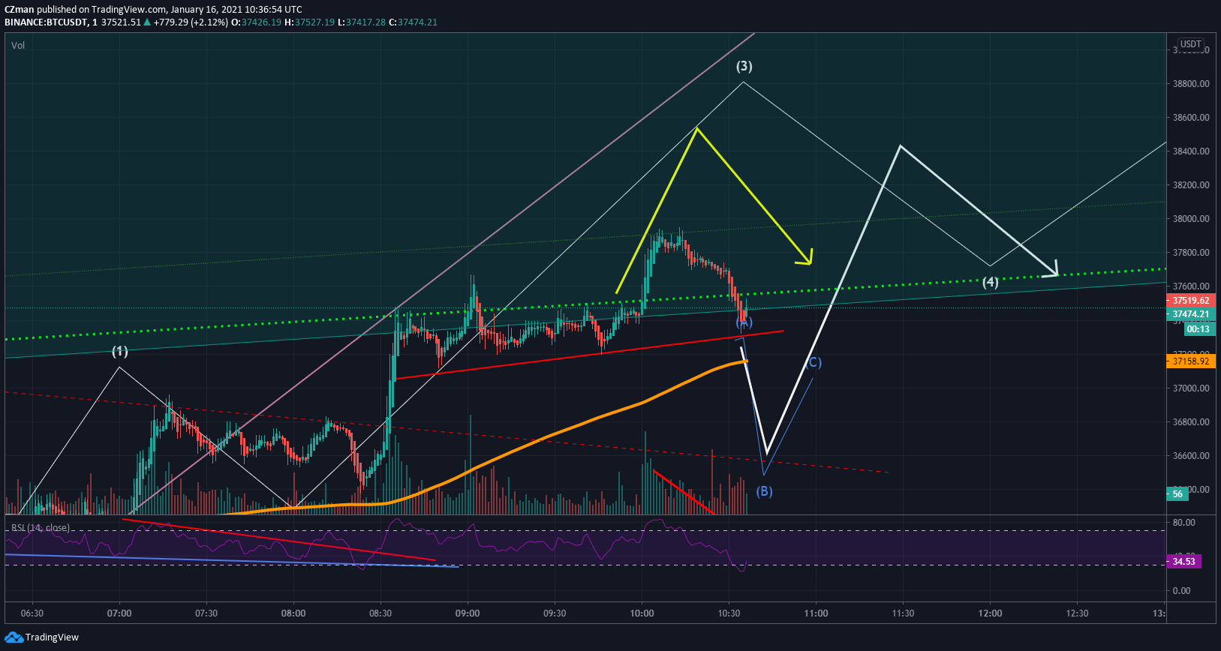Select the blue (C) correction label
This screenshot has width=1221, height=651.
pyautogui.click(x=813, y=362)
